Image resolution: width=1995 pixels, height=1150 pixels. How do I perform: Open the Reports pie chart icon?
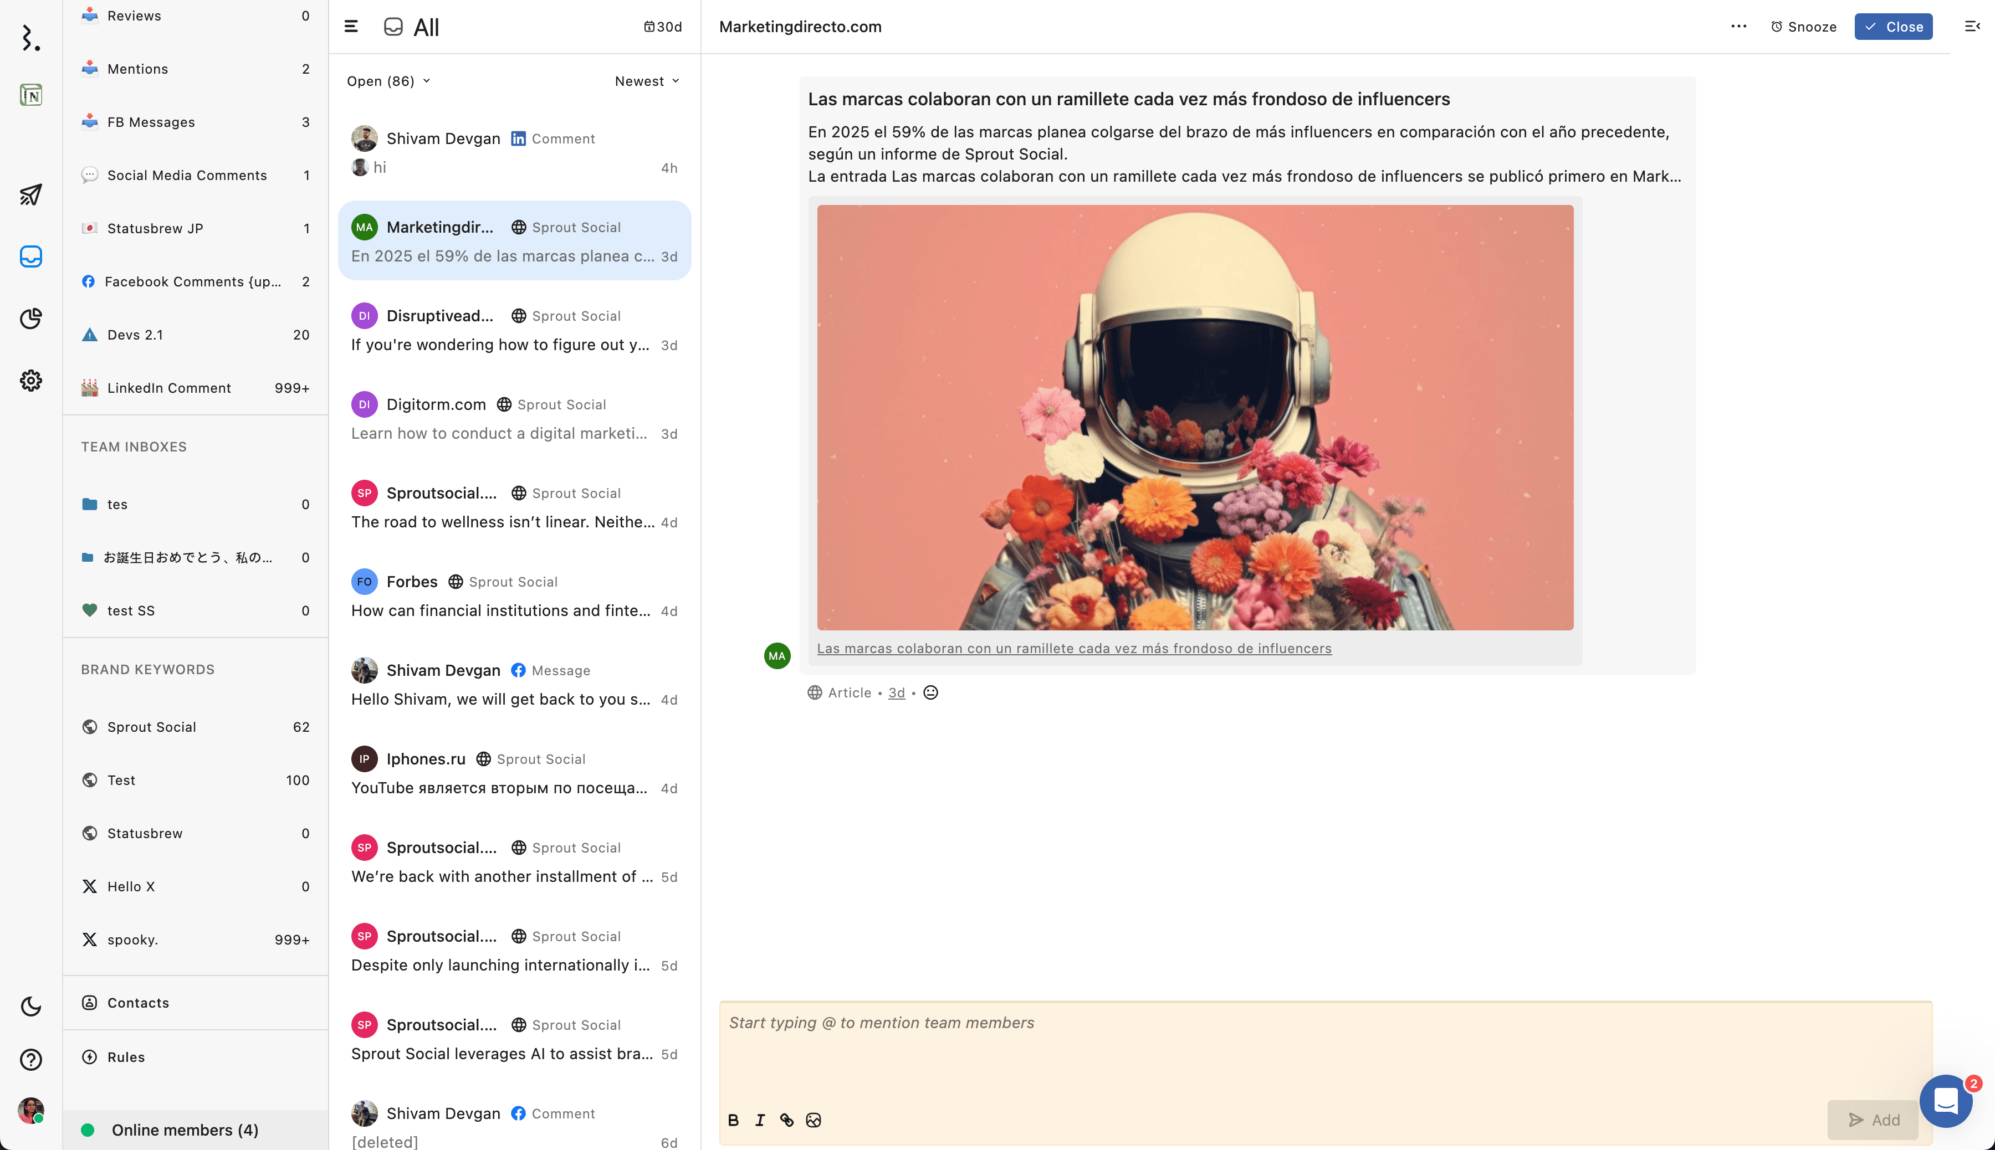(x=31, y=319)
